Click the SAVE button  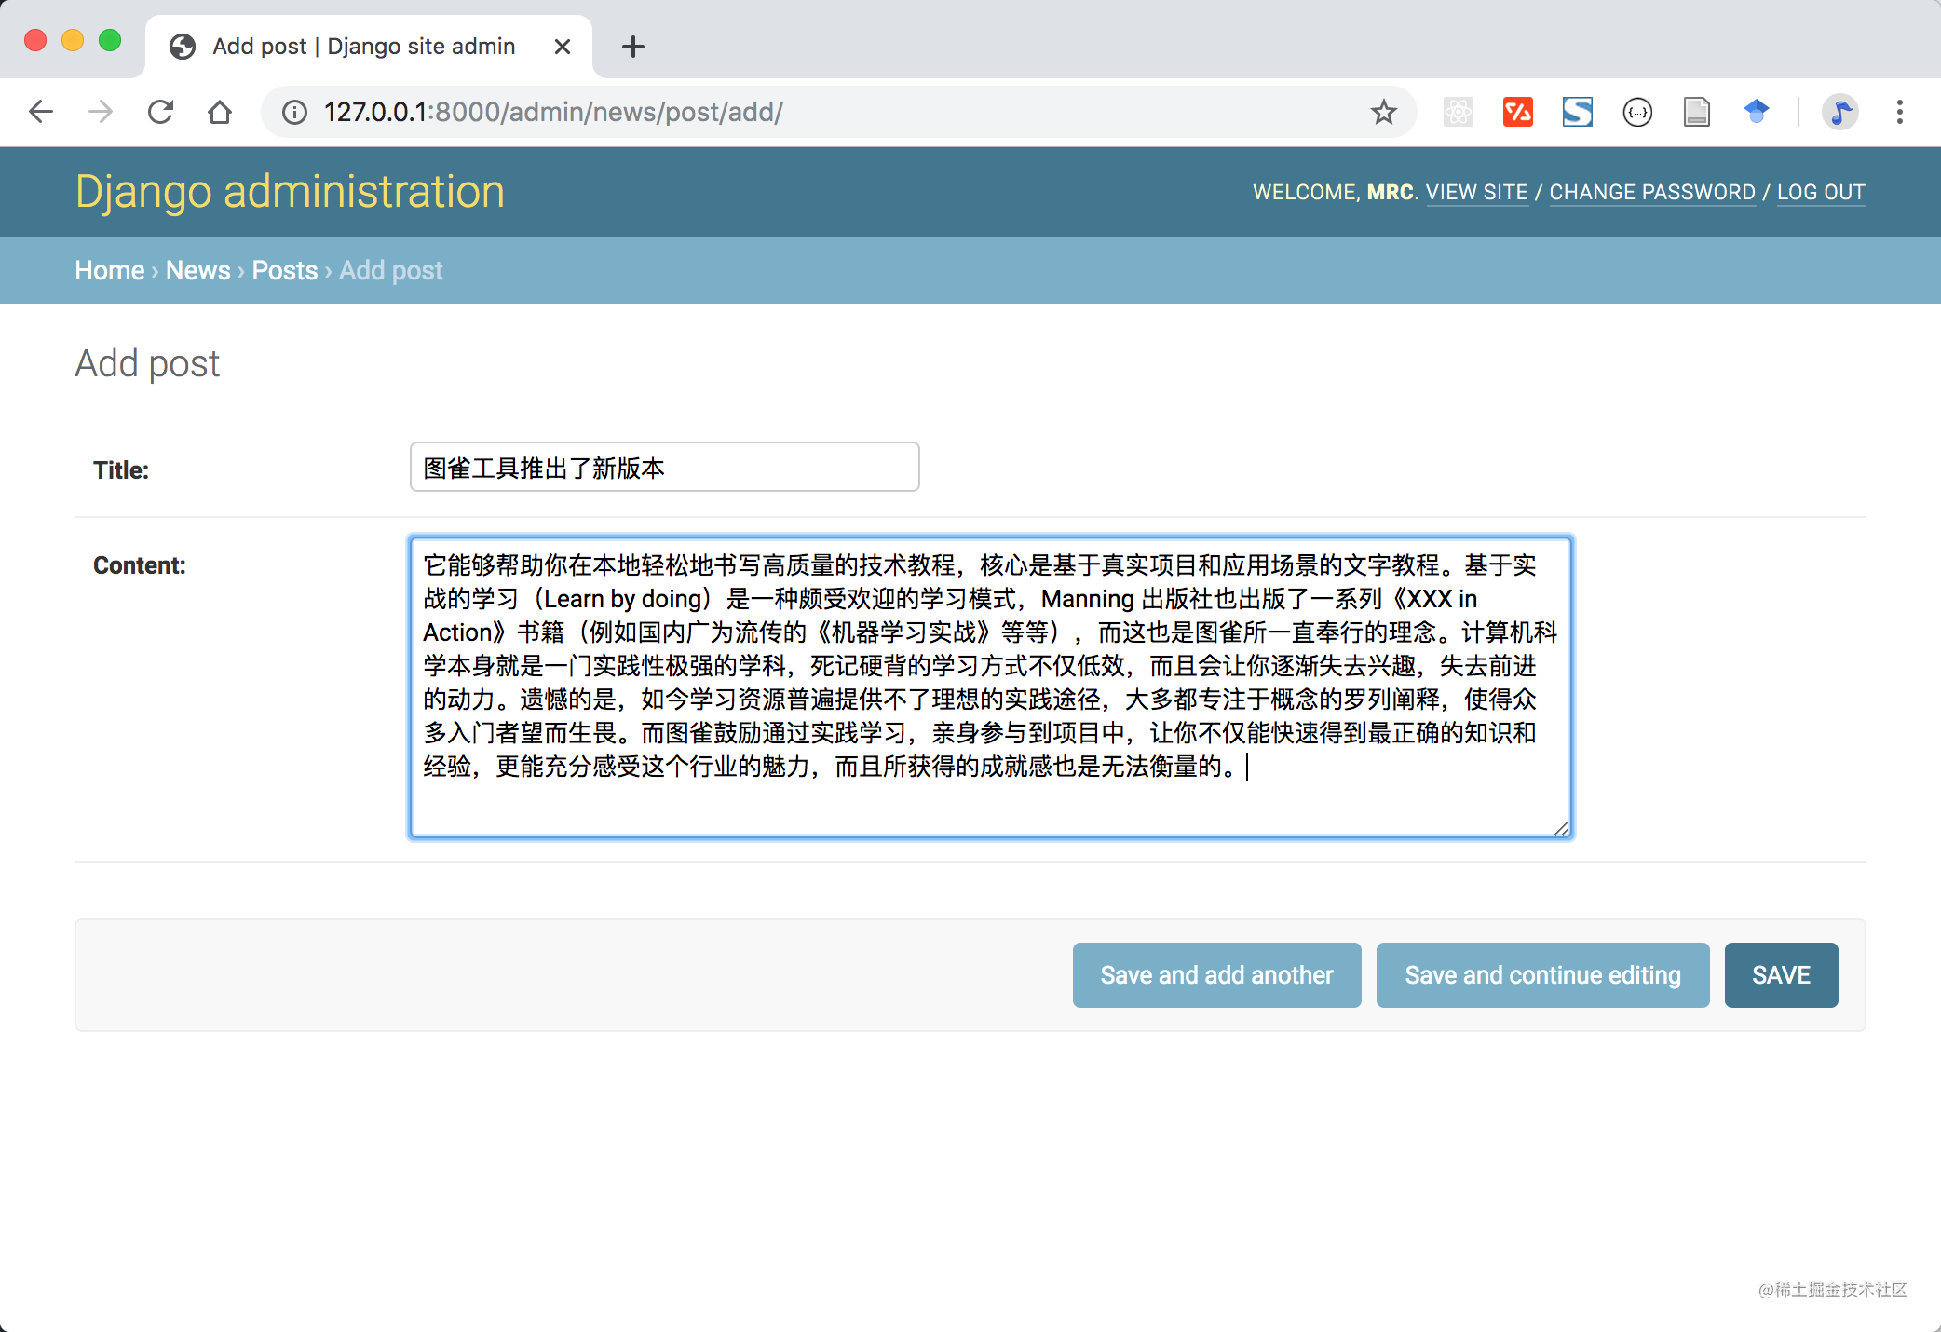point(1782,975)
